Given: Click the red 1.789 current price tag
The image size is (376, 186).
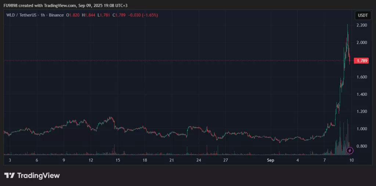Looking at the screenshot, I should 361,61.
